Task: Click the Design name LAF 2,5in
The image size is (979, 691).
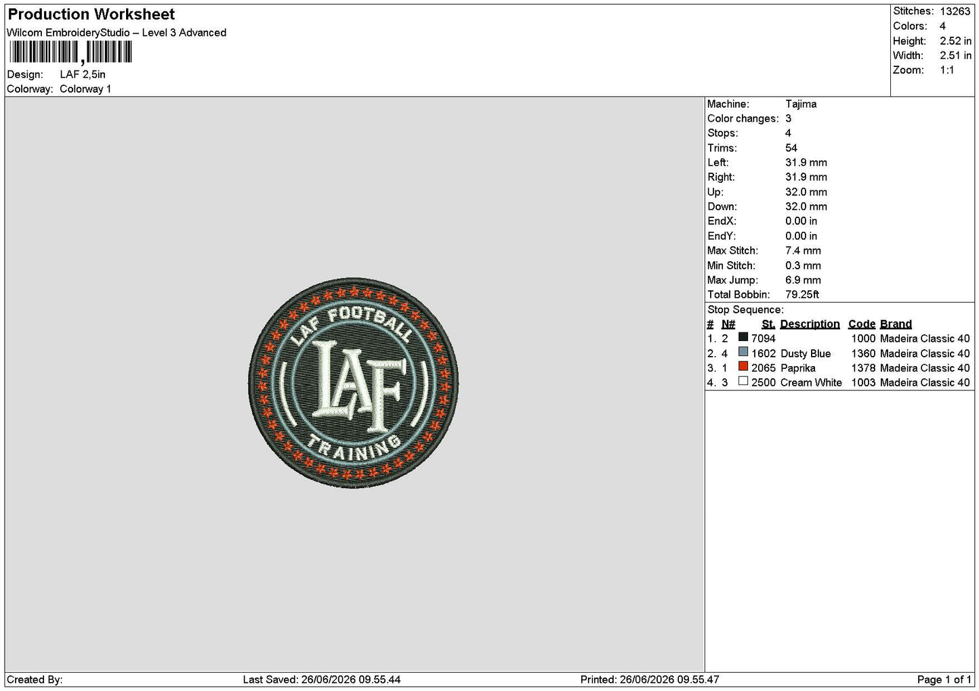Action: click(x=83, y=74)
